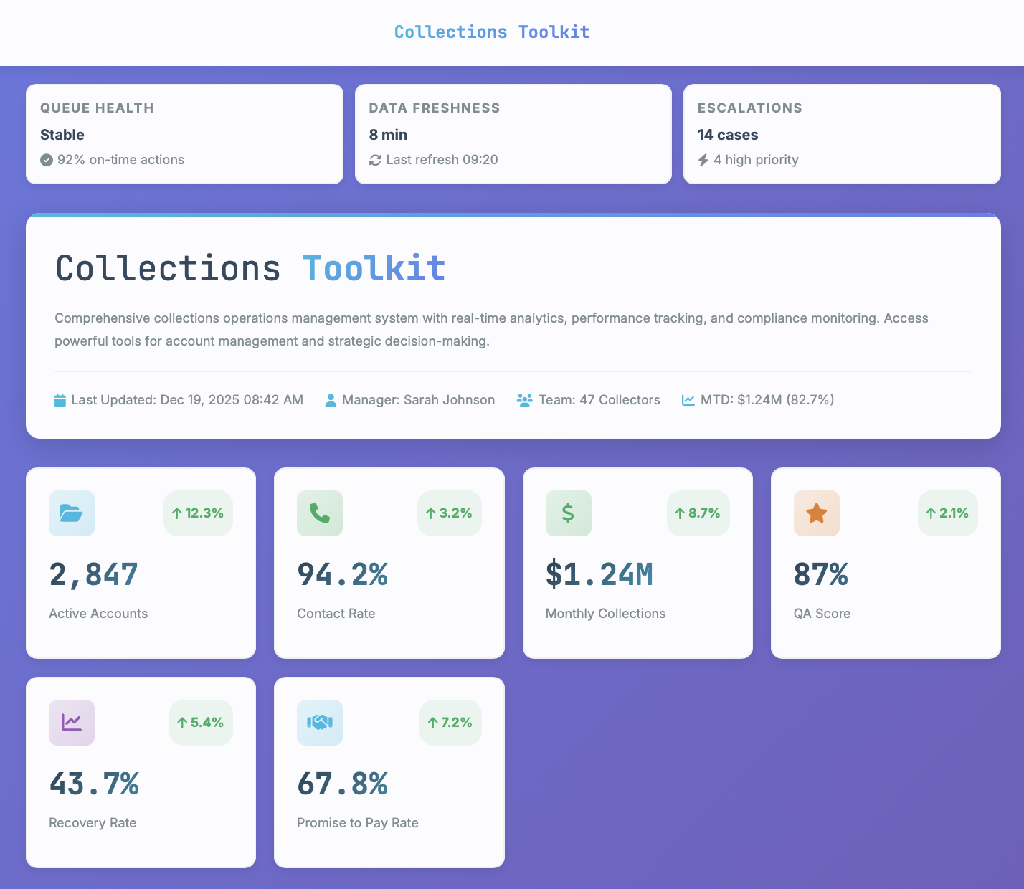The width and height of the screenshot is (1024, 889).
Task: Open the Collections Toolkit header title
Action: coord(492,32)
